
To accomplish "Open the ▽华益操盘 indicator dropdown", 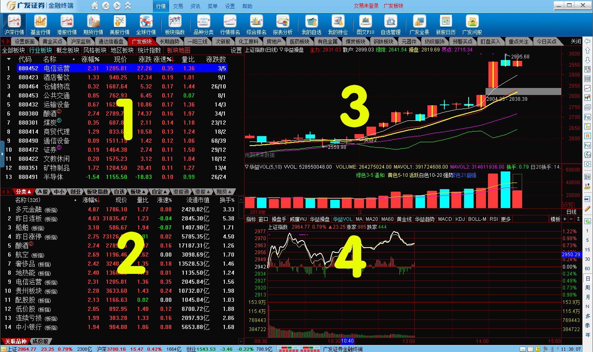I will point(292,50).
